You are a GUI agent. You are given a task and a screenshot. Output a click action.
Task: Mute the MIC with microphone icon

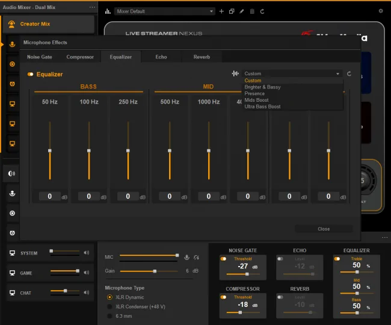(x=186, y=257)
